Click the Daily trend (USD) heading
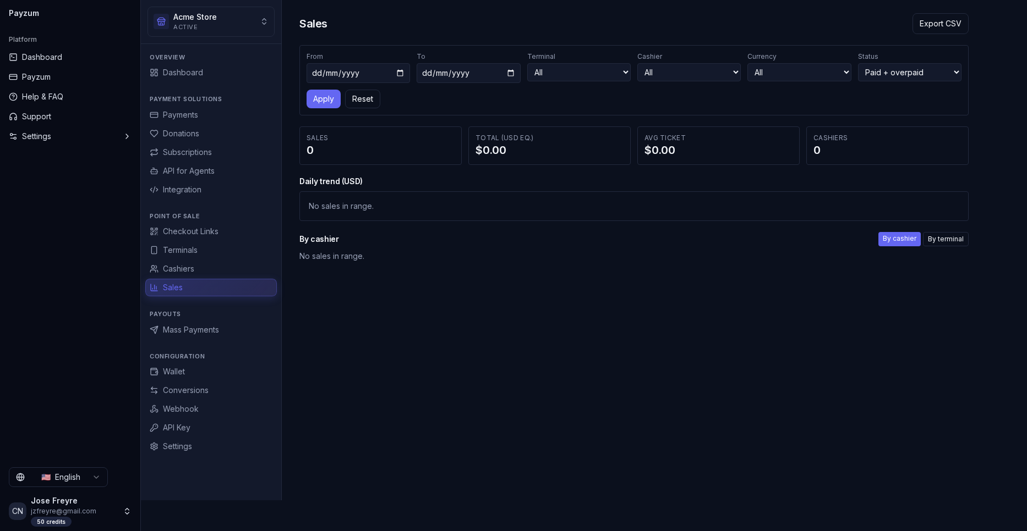Image resolution: width=1027 pixels, height=531 pixels. click(x=331, y=181)
